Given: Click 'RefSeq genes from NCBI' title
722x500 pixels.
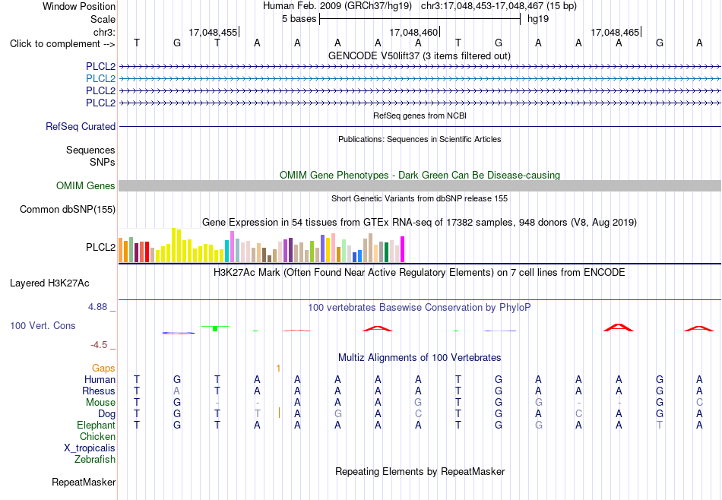Looking at the screenshot, I should [420, 116].
